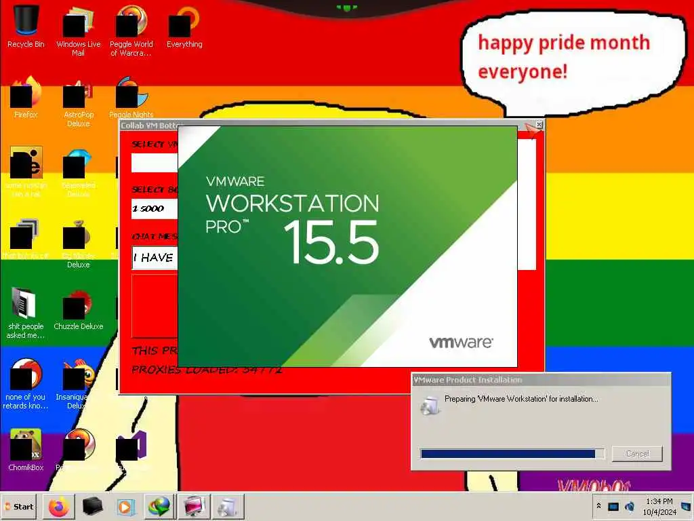Click the vmware logo on the splash

(461, 342)
